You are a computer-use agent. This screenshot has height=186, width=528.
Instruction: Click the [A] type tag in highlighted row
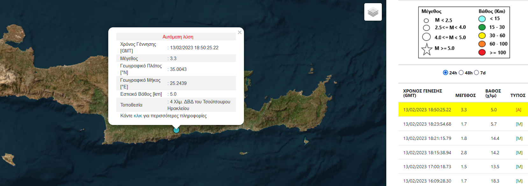518,110
